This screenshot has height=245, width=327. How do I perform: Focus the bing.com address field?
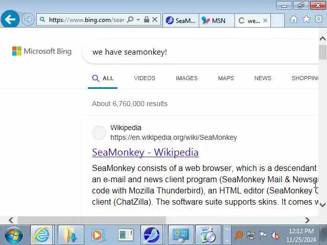click(x=86, y=19)
